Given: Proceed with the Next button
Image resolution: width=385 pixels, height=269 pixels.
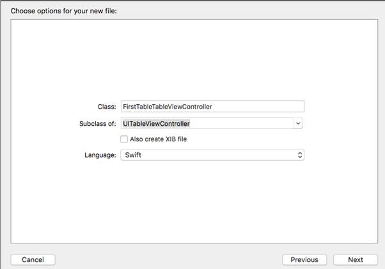Looking at the screenshot, I should pos(356,259).
